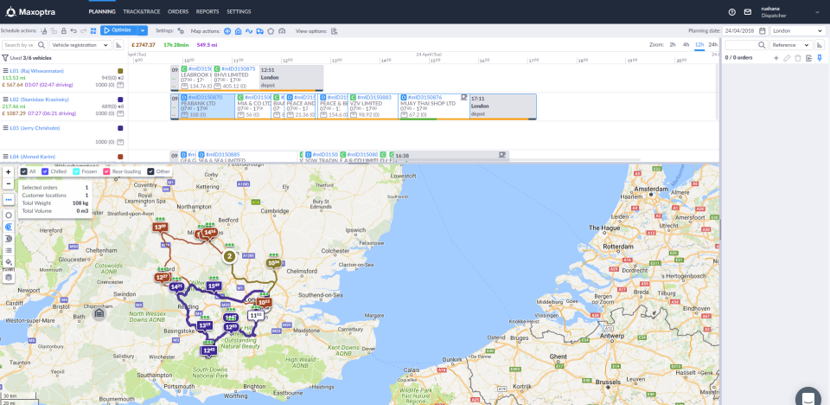
Task: Toggle the Chilled checkbox
Action: (45, 171)
